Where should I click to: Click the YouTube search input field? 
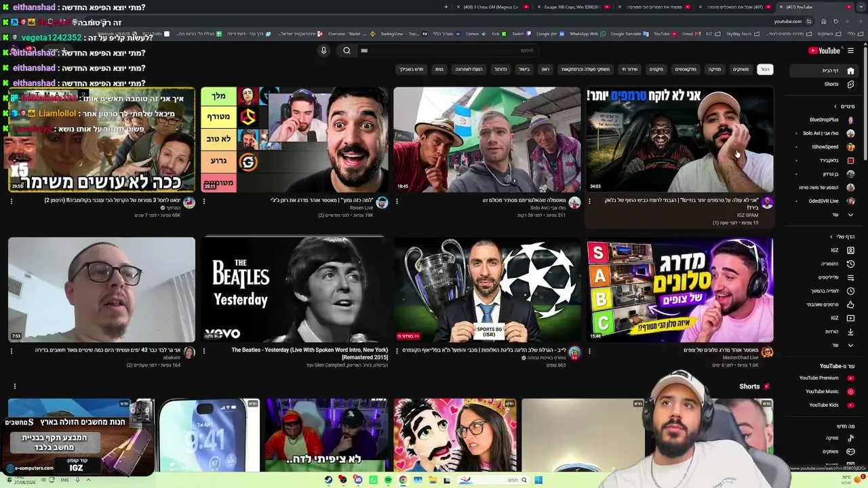[448, 50]
